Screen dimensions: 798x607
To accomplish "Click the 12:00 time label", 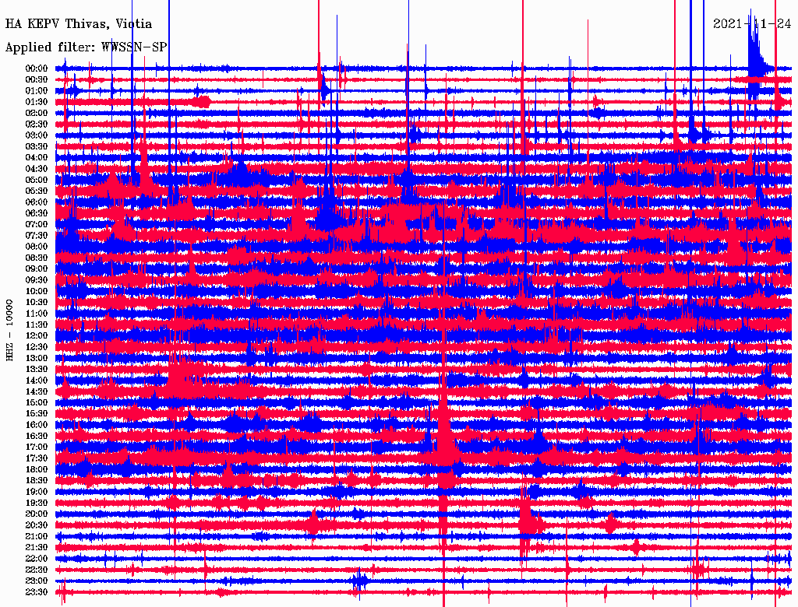I will [37, 336].
